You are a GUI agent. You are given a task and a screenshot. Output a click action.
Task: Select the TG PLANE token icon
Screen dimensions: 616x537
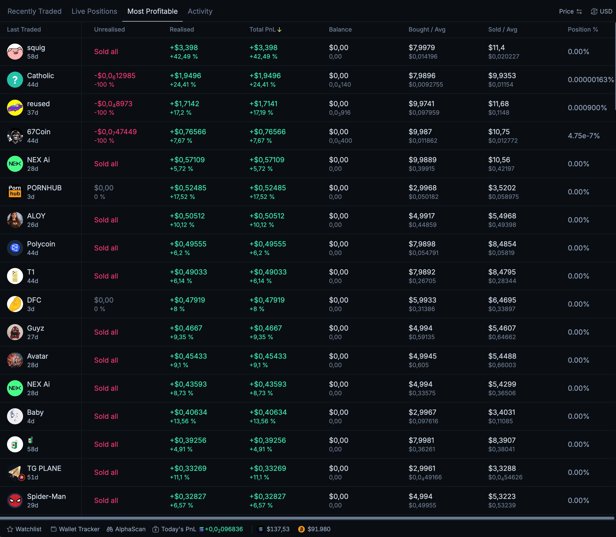tap(15, 472)
